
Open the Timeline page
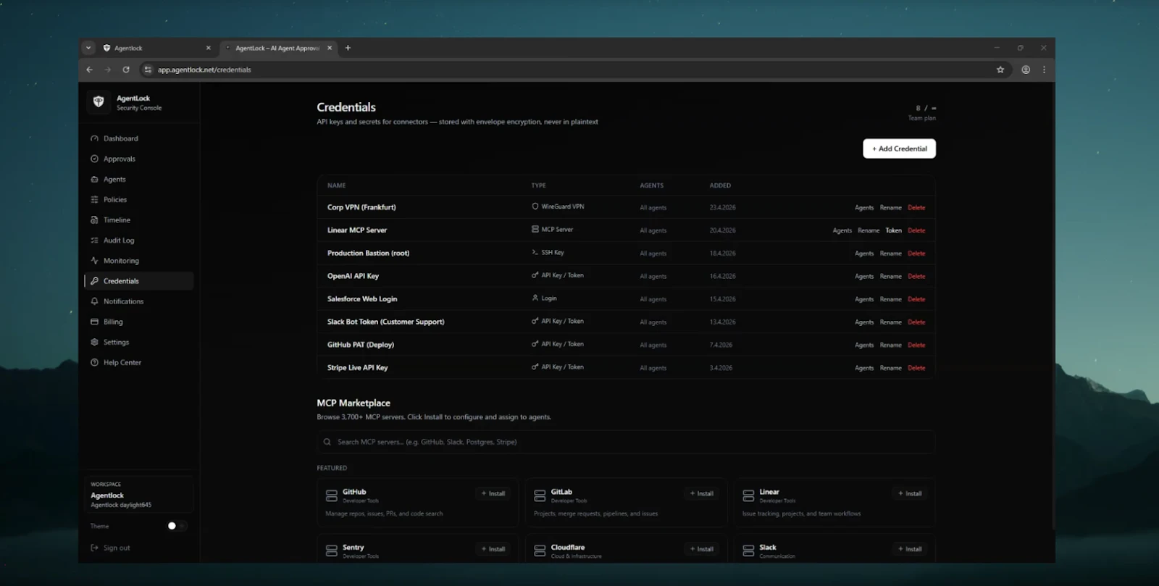pos(139,219)
